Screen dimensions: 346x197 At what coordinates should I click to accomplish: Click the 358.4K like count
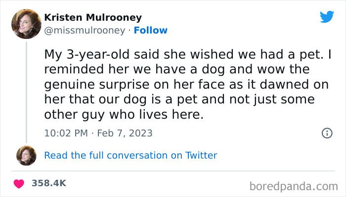point(49,183)
